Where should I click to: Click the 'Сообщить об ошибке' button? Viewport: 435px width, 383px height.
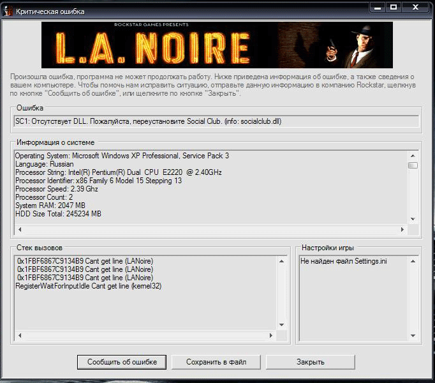click(x=122, y=362)
